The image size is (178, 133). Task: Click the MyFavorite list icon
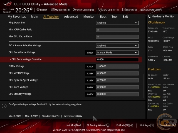pos(53,10)
